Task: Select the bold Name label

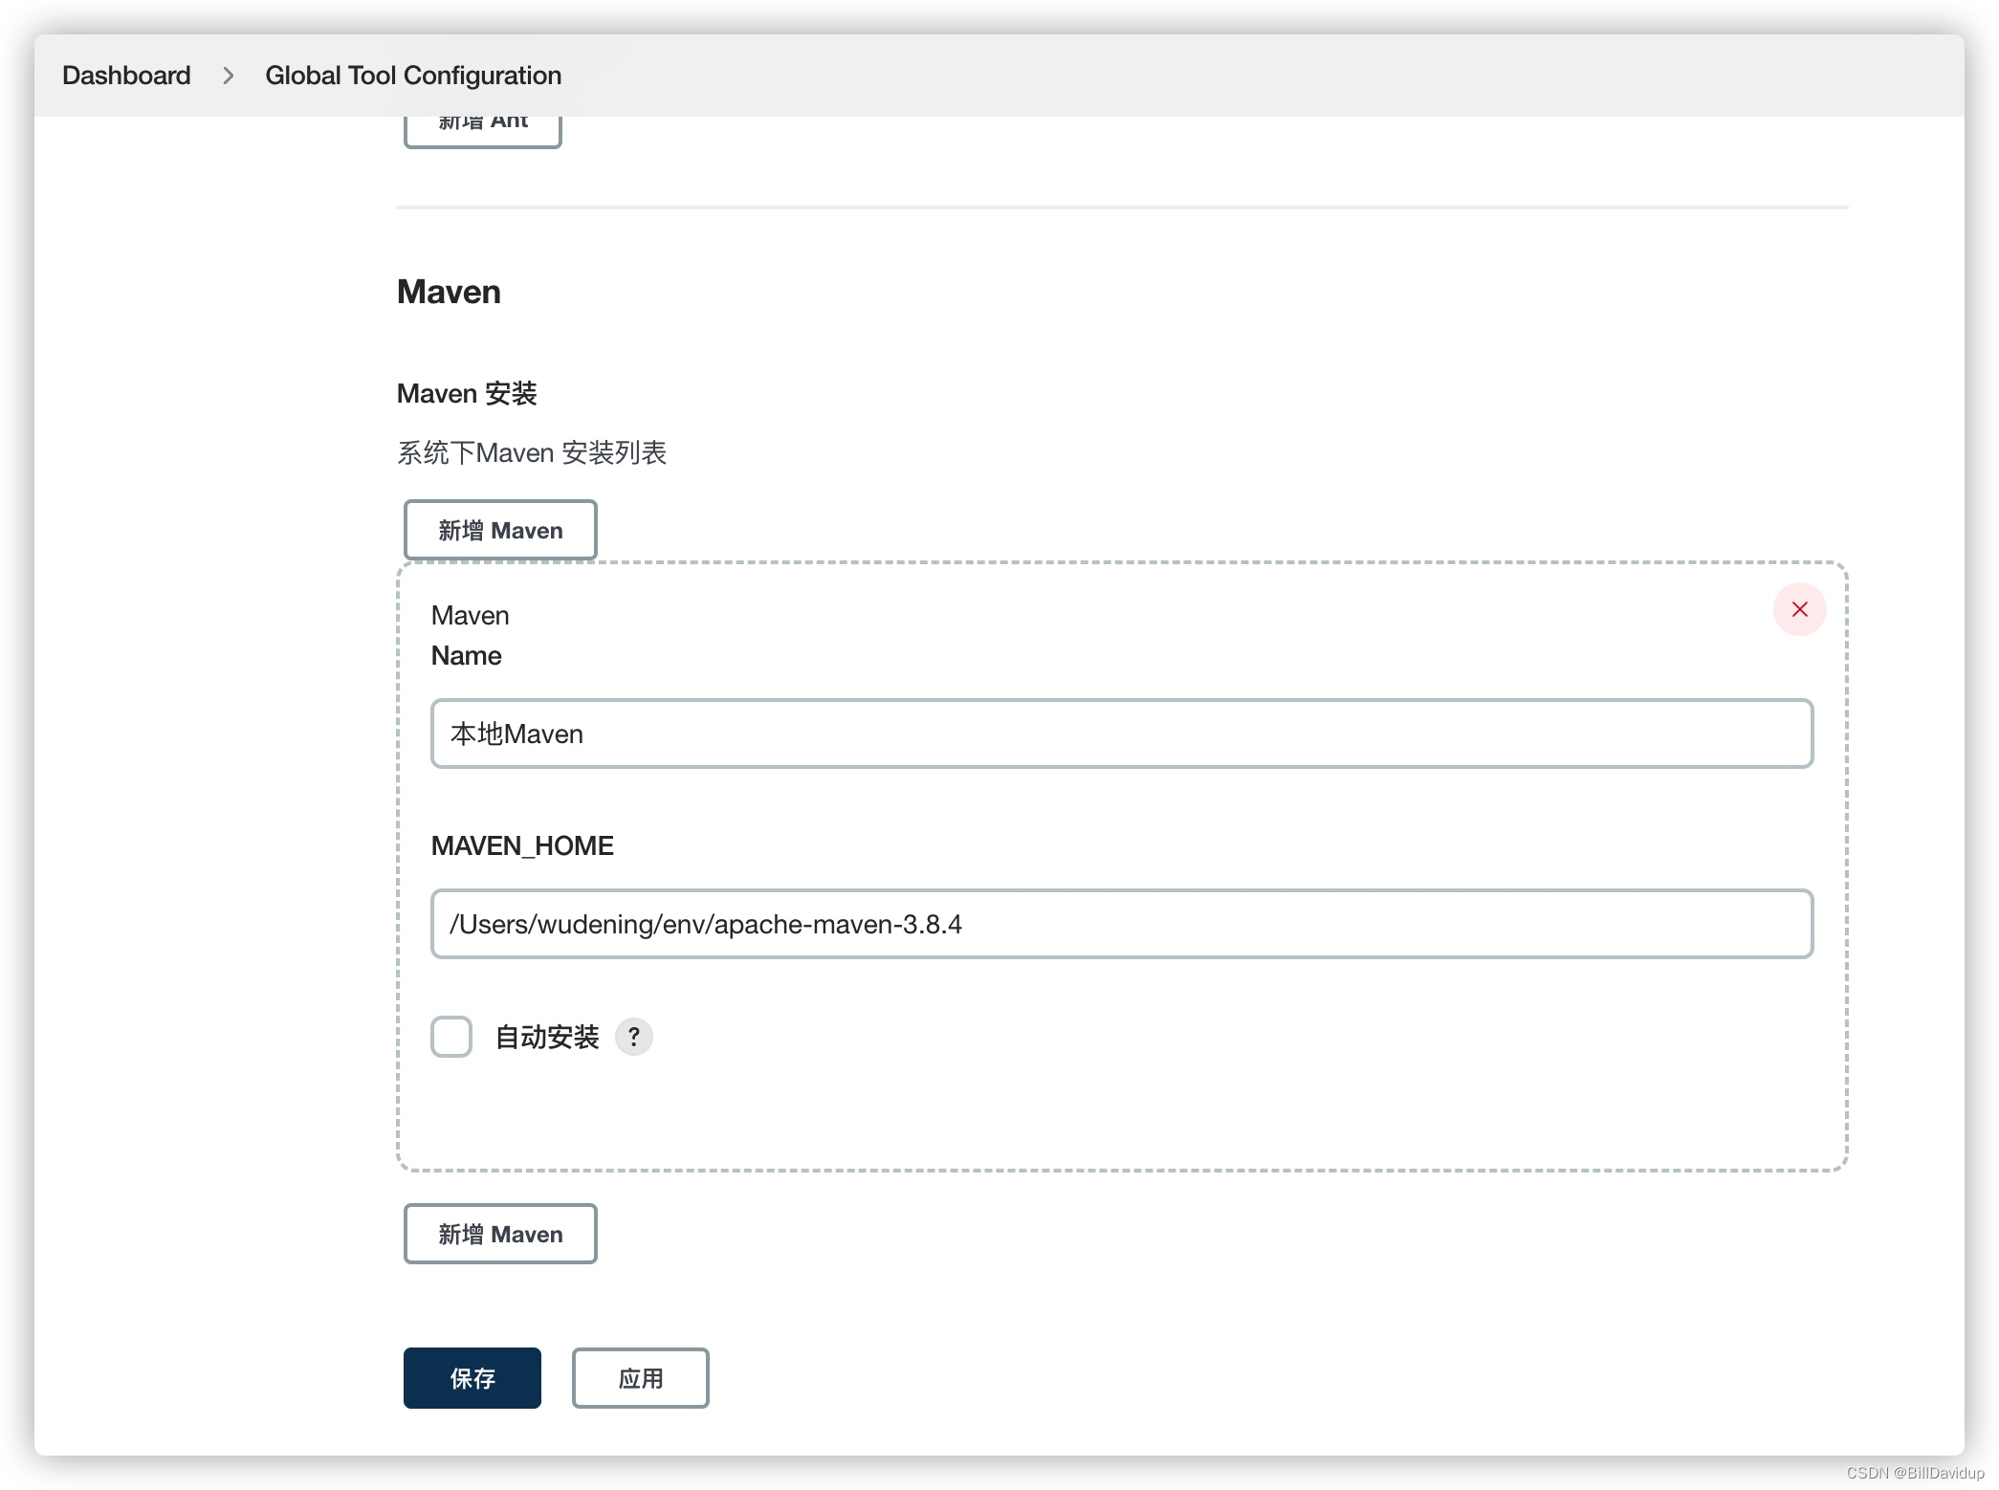Action: pos(466,656)
